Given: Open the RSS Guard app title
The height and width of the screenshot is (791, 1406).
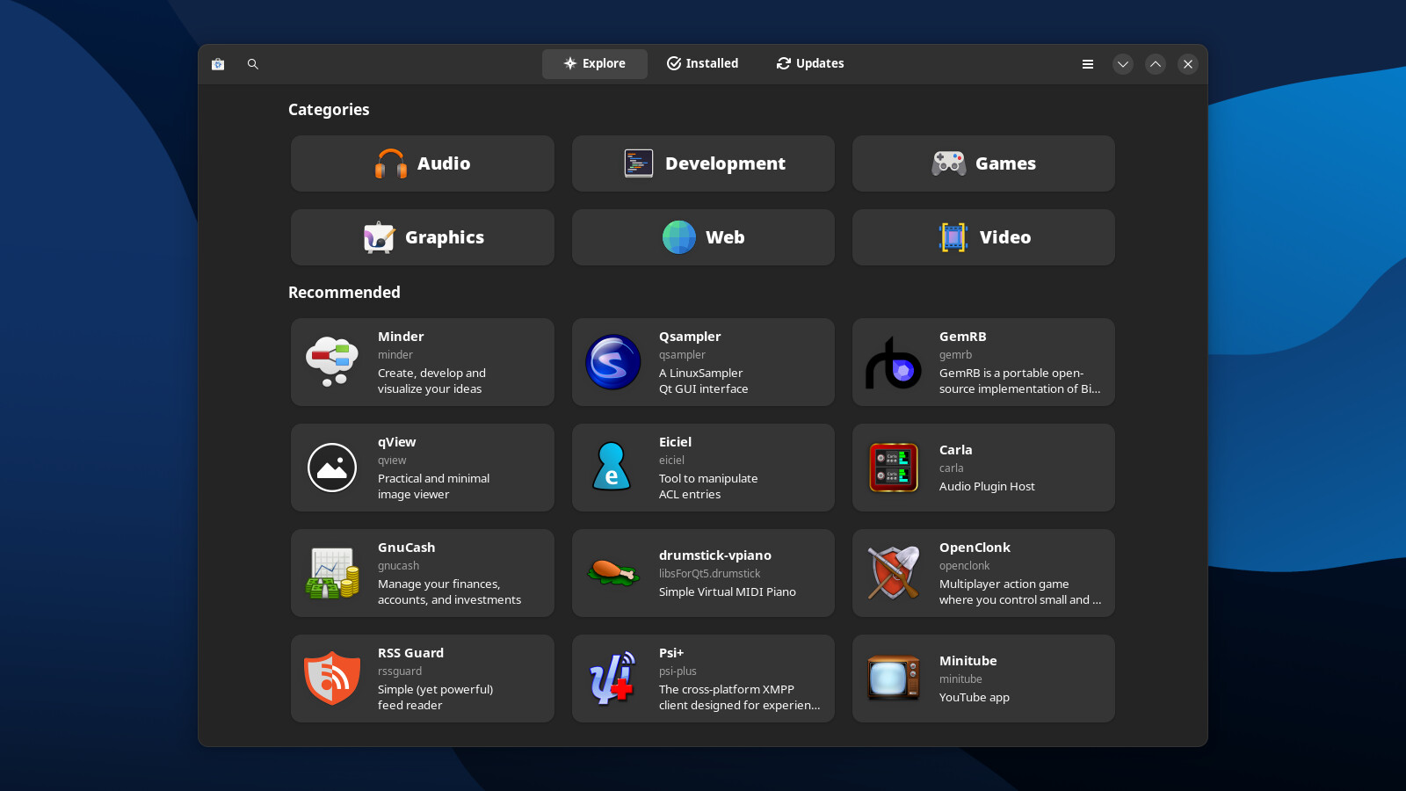Looking at the screenshot, I should pos(411,653).
